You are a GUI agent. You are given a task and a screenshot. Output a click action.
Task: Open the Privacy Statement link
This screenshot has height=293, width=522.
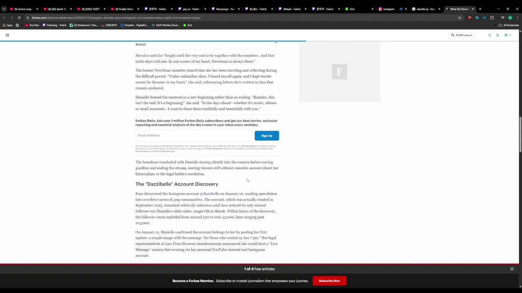click(214, 149)
